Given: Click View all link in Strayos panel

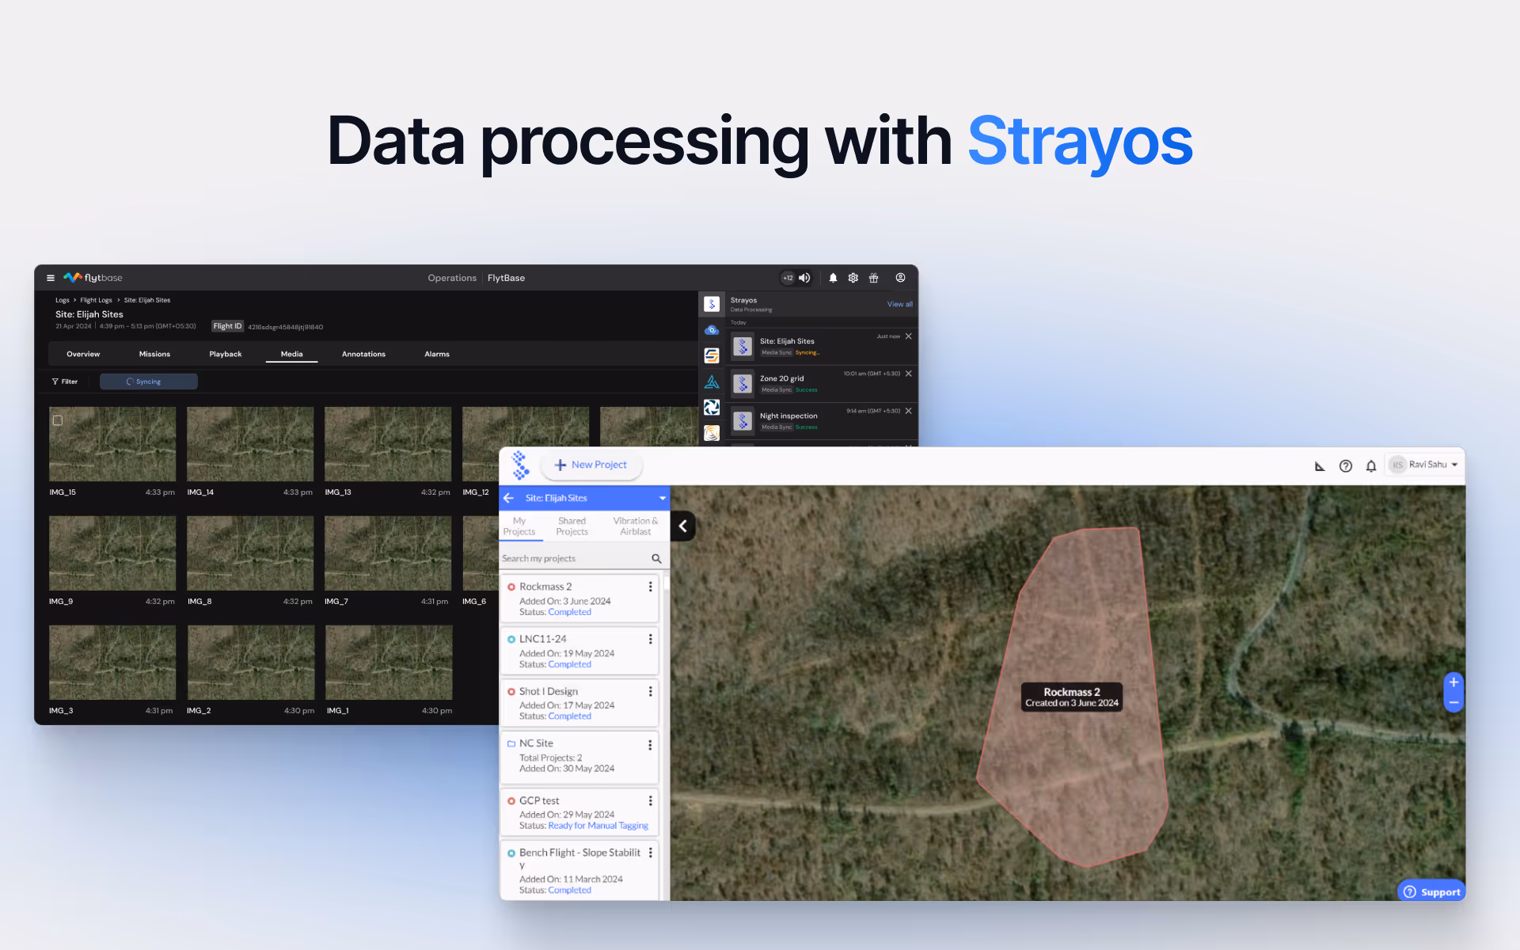Looking at the screenshot, I should (899, 304).
